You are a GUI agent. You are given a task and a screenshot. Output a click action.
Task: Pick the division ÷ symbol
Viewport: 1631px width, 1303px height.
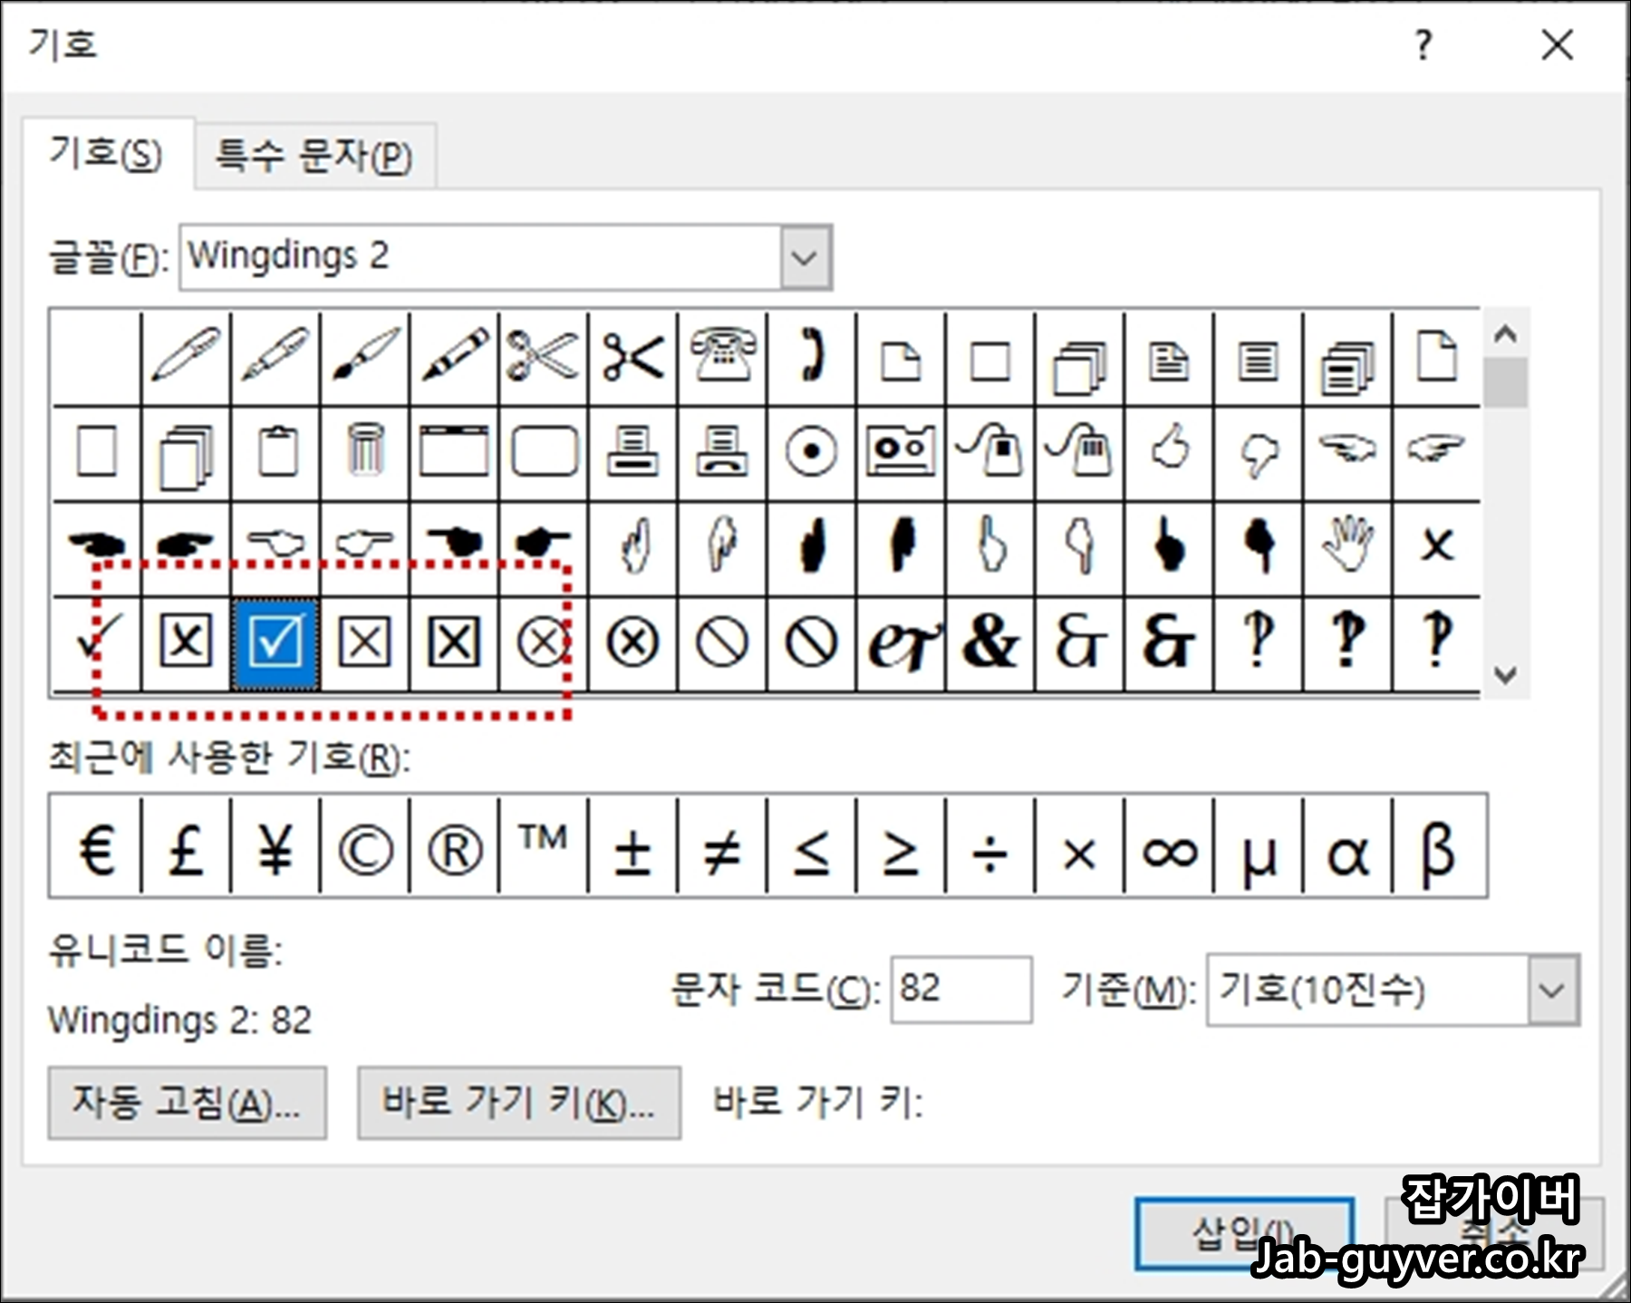(989, 847)
